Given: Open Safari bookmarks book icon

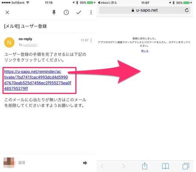Looking at the screenshot, I should [165, 166].
